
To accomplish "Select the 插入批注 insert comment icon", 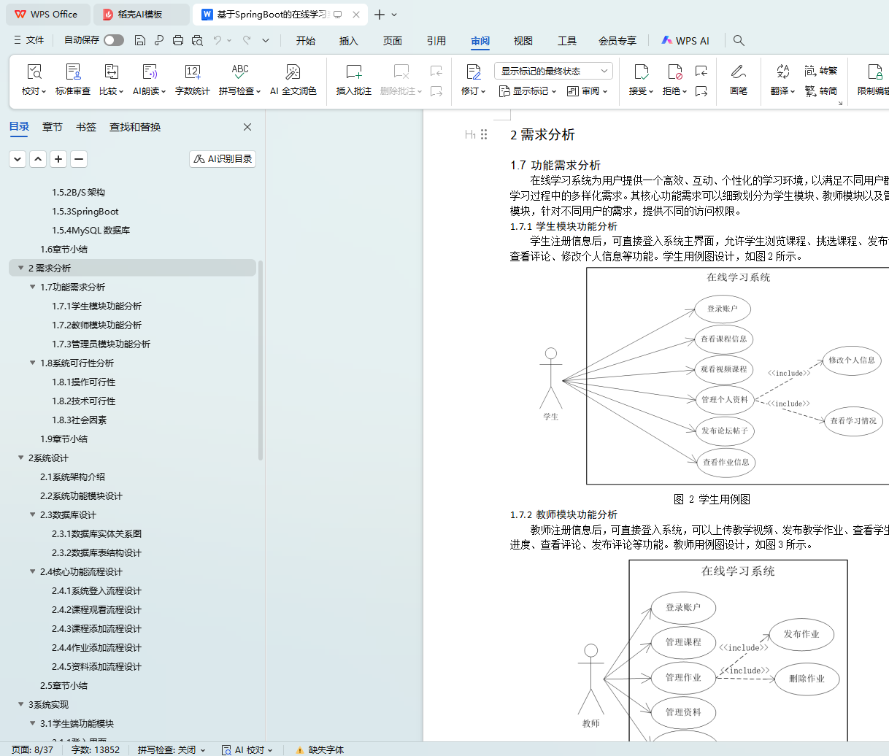I will click(353, 72).
